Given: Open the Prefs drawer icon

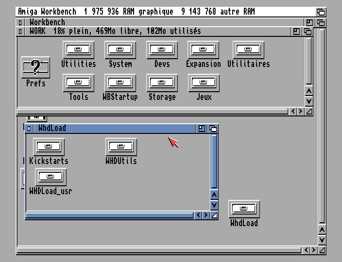Looking at the screenshot, I should click(x=35, y=68).
